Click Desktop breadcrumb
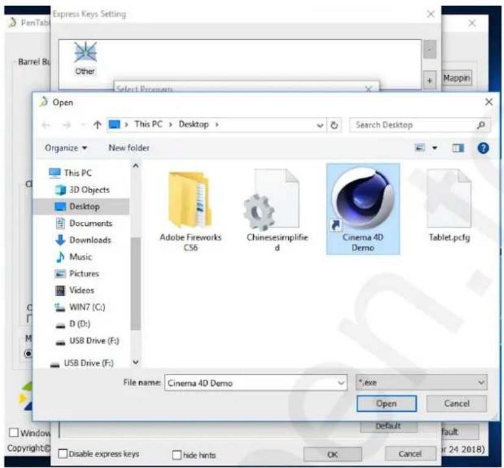504x468 pixels. coord(193,124)
